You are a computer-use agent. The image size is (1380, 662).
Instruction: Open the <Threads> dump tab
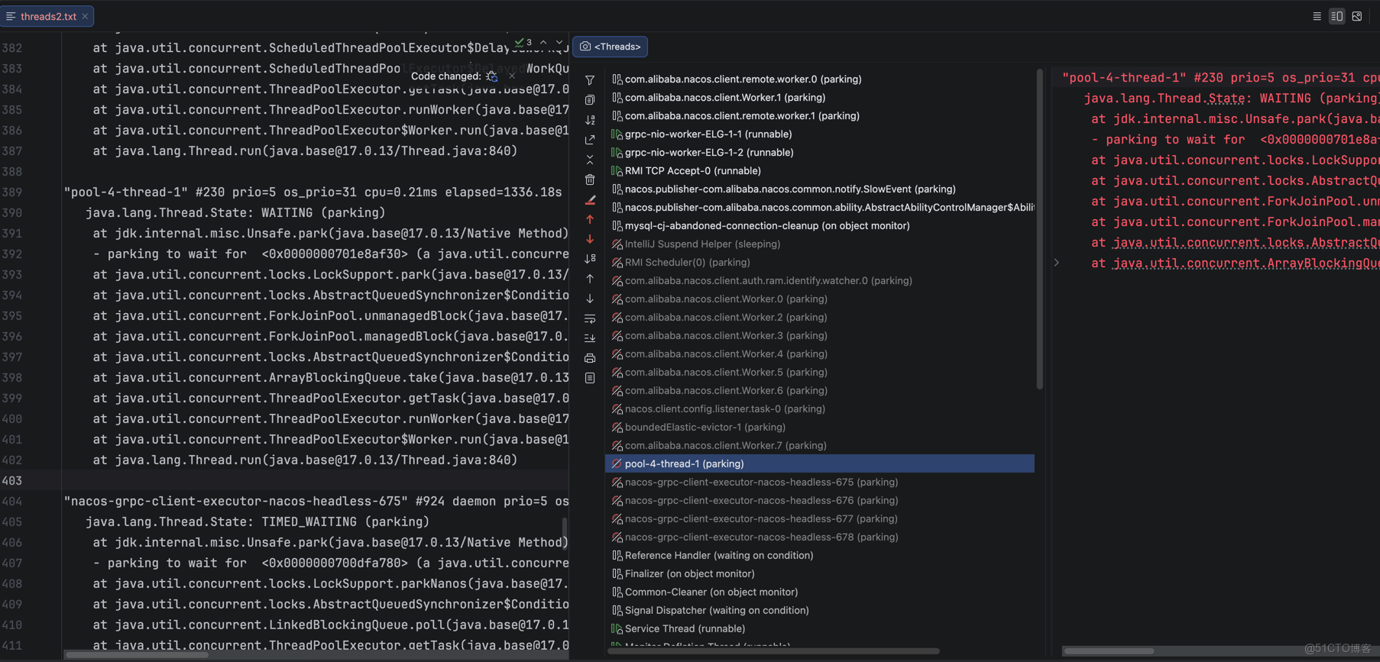tap(610, 47)
